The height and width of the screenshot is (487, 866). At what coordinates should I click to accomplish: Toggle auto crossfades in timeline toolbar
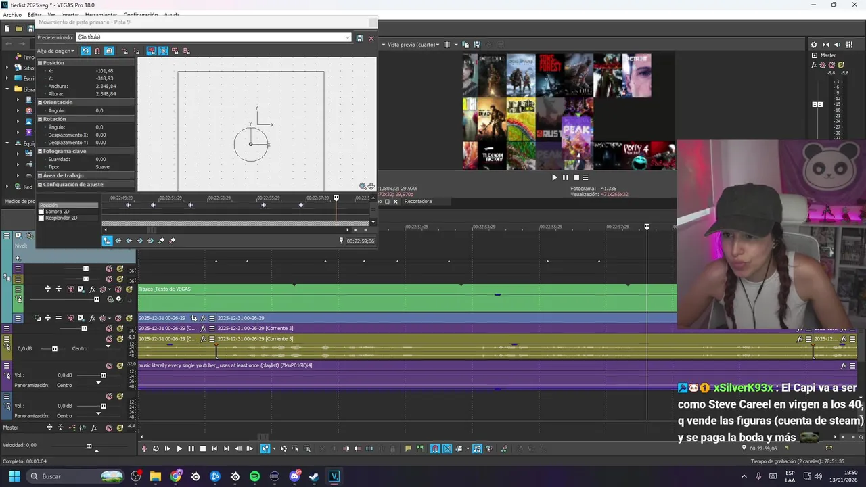pyautogui.click(x=447, y=448)
